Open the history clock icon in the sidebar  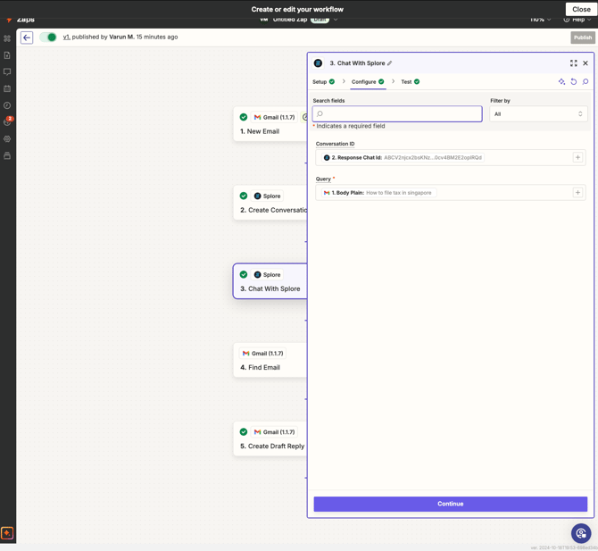click(7, 105)
